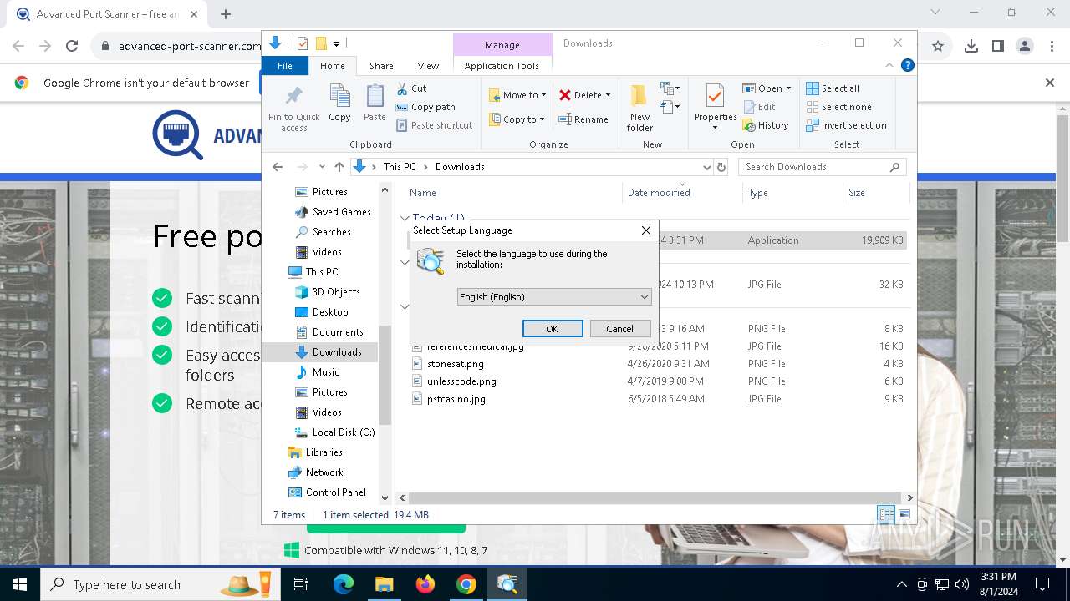The width and height of the screenshot is (1070, 601).
Task: Open the Application Tools tab
Action: pos(502,66)
